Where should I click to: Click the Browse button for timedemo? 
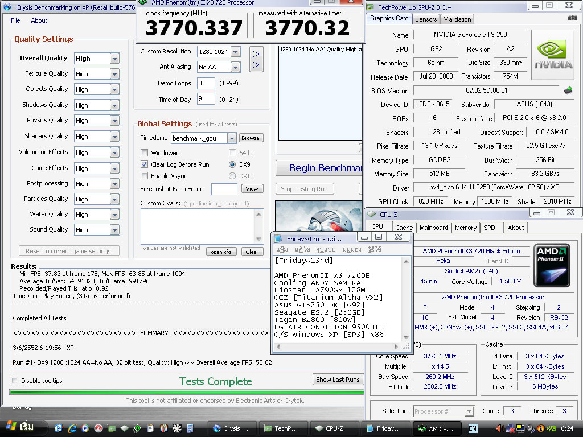pyautogui.click(x=250, y=138)
